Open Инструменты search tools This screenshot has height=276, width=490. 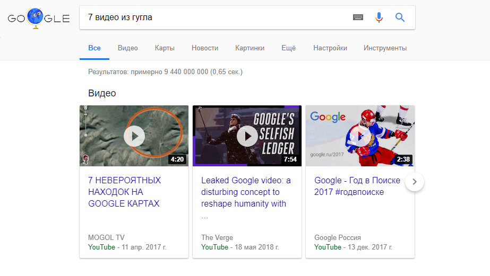pyautogui.click(x=385, y=48)
